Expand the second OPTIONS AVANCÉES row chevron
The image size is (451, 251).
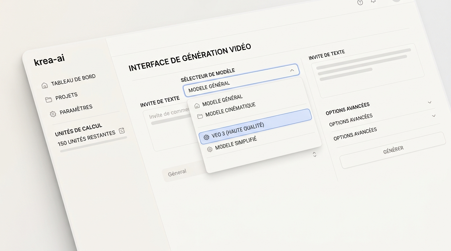(x=434, y=116)
